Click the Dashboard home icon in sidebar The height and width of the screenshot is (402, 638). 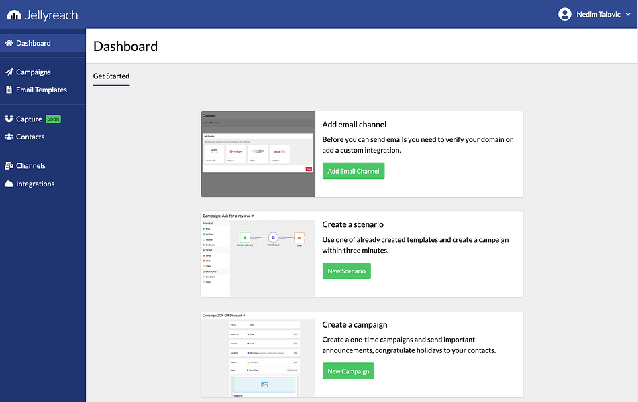(x=9, y=43)
